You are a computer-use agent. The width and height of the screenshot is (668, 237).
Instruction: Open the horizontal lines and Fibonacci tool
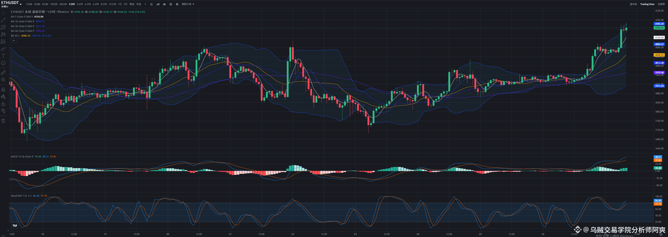tap(3, 27)
